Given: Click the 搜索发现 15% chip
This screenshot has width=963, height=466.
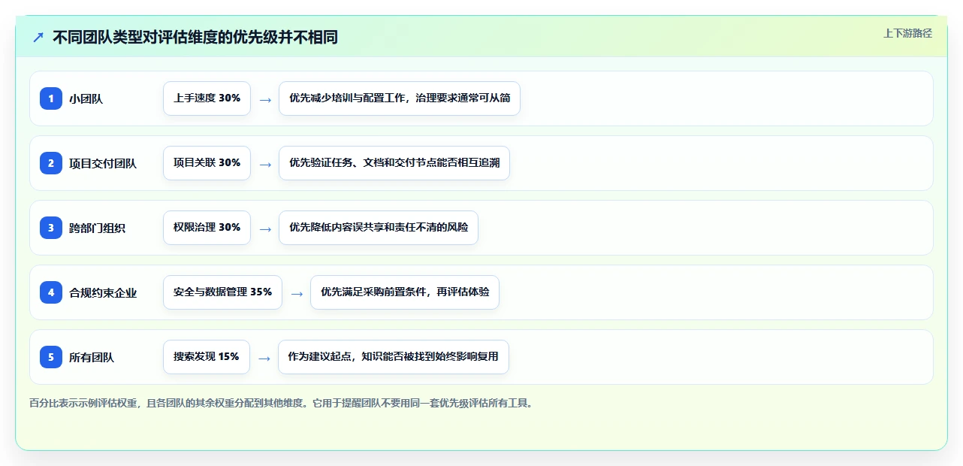Looking at the screenshot, I should click(x=206, y=357).
